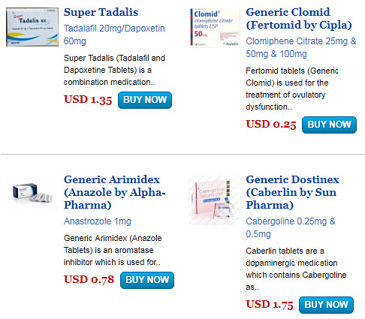
Task: Buy Super Tadalis with BUY NOW button
Action: click(x=145, y=100)
